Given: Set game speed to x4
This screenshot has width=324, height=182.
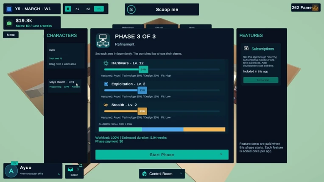Looking at the screenshot, I should (x=99, y=9).
